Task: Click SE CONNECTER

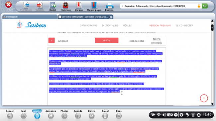Action: pos(184,26)
